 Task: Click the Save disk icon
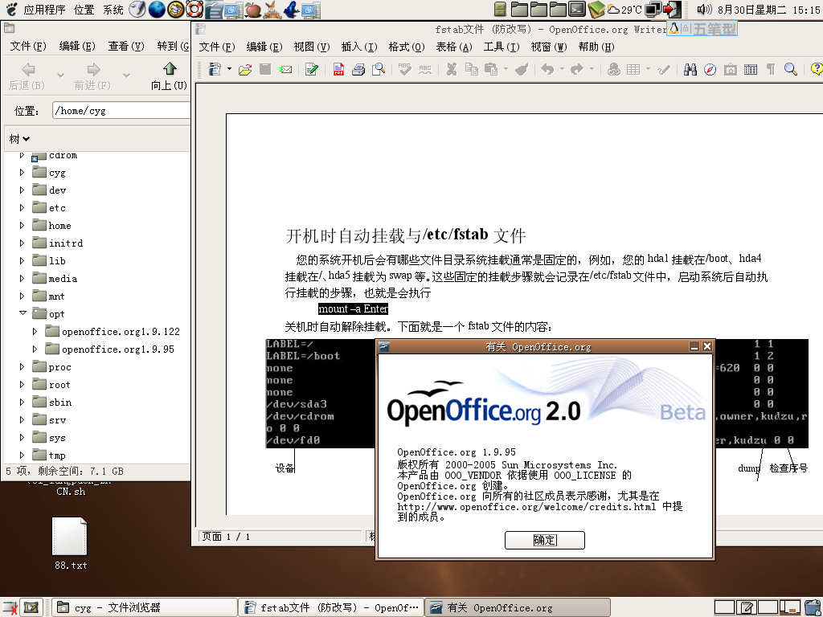[x=265, y=69]
